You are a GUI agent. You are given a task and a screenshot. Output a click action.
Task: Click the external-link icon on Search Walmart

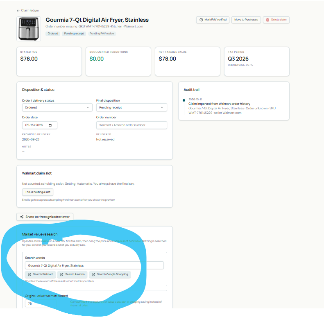(x=29, y=274)
